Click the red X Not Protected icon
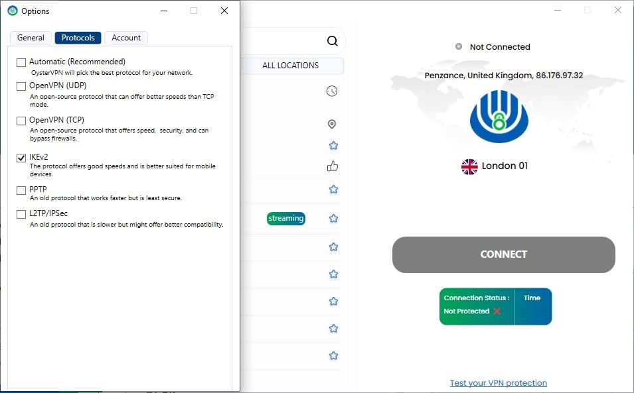This screenshot has width=634, height=393. point(497,311)
